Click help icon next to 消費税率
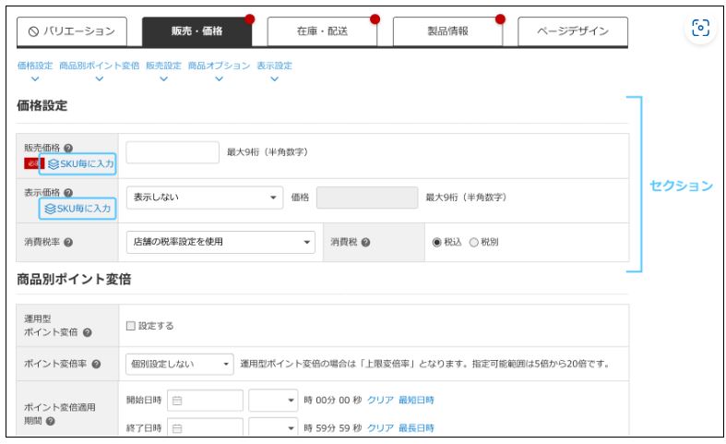The height and width of the screenshot is (444, 726). [x=69, y=243]
